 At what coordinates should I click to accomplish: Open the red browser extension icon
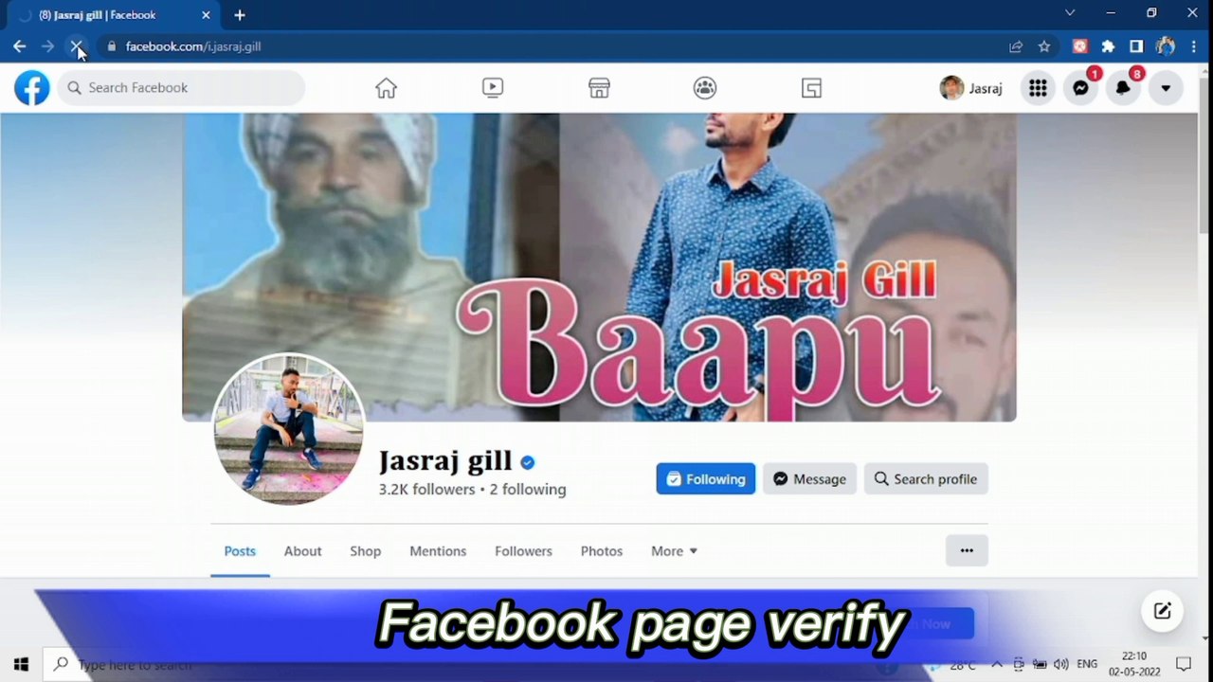1079,46
